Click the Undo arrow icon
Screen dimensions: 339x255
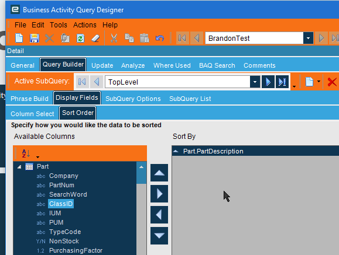[160, 39]
